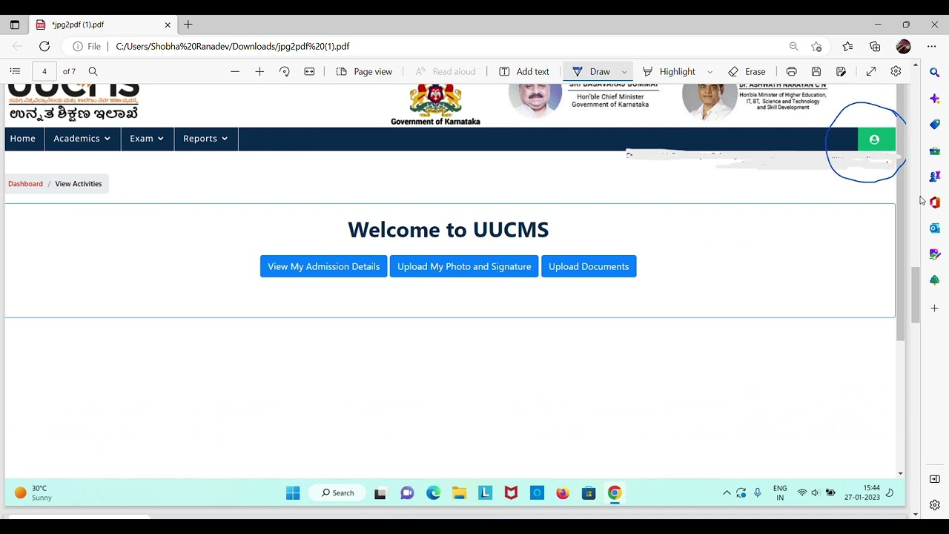Activate the Draw tool

pyautogui.click(x=592, y=71)
